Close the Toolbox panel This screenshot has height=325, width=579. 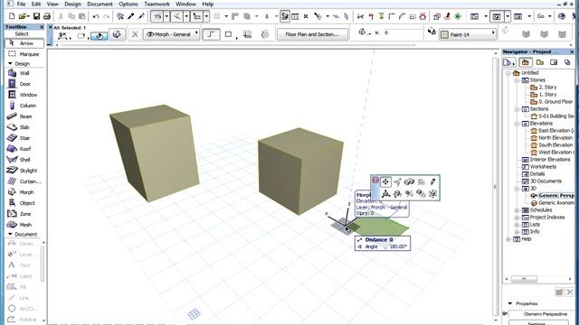tap(42, 27)
